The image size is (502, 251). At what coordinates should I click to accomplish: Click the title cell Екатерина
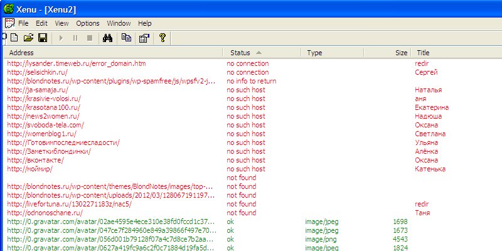tap(432, 107)
